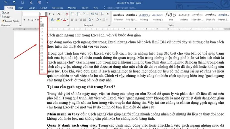Viewport: 230px width, 129px height.
Task: Apply red font color
Action: tap(64, 19)
